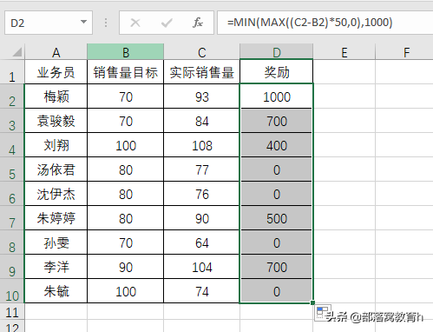Viewport: 433px width, 332px height.
Task: Click 朱毓's sales target cell 100
Action: pyautogui.click(x=125, y=291)
